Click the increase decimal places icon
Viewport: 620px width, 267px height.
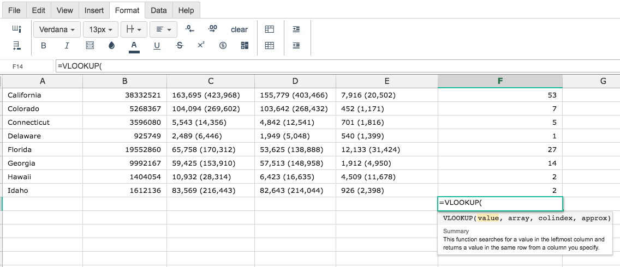tap(213, 29)
